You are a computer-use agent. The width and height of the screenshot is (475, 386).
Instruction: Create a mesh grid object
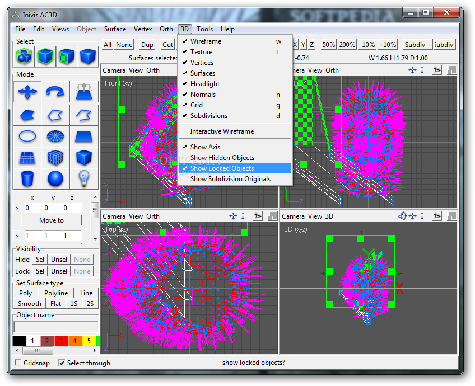pyautogui.click(x=27, y=157)
